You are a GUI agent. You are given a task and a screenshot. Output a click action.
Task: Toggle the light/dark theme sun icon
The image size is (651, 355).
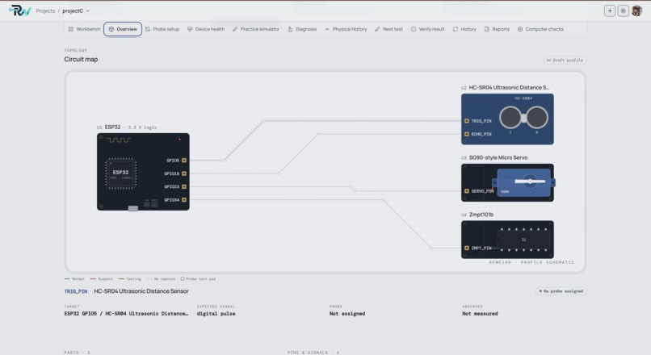(x=624, y=10)
